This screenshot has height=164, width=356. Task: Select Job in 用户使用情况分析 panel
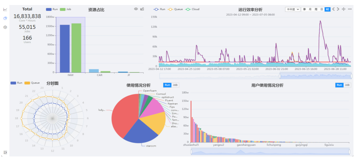347,85
